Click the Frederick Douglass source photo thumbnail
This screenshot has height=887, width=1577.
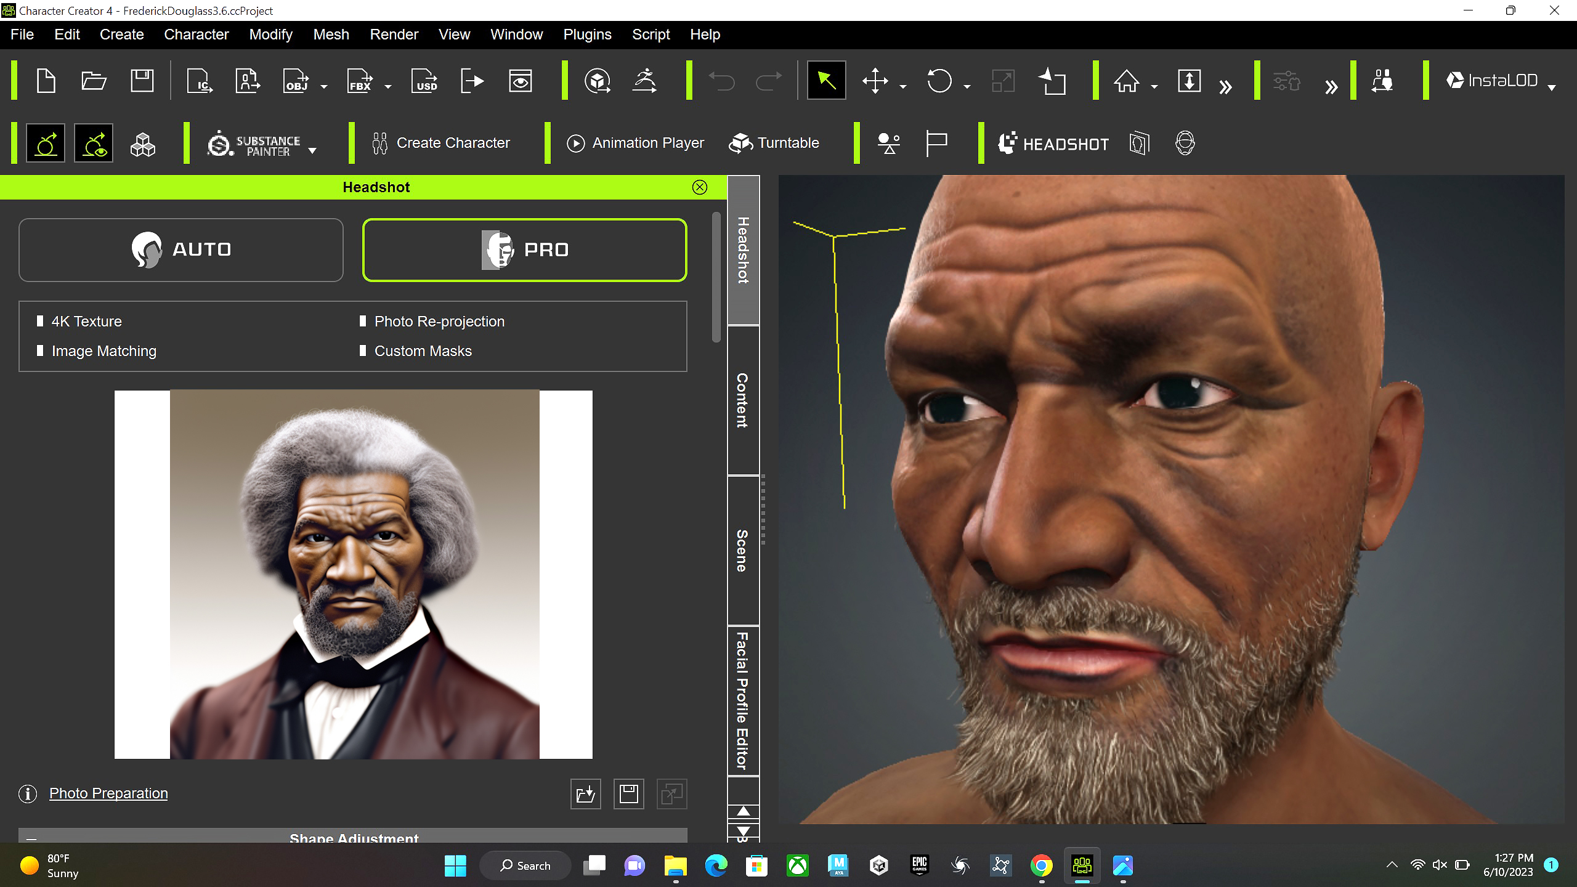[x=354, y=574]
